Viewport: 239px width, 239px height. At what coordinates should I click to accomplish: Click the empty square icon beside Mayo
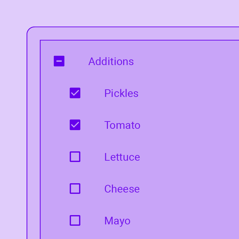(x=75, y=220)
